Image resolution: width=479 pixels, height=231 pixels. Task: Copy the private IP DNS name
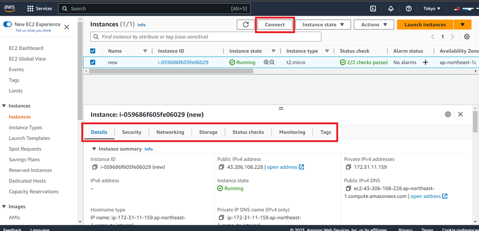click(x=221, y=218)
